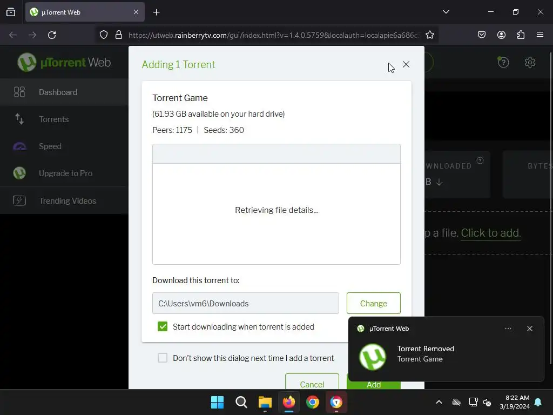553x415 pixels.
Task: Go forward in Firefox
Action: coord(32,35)
